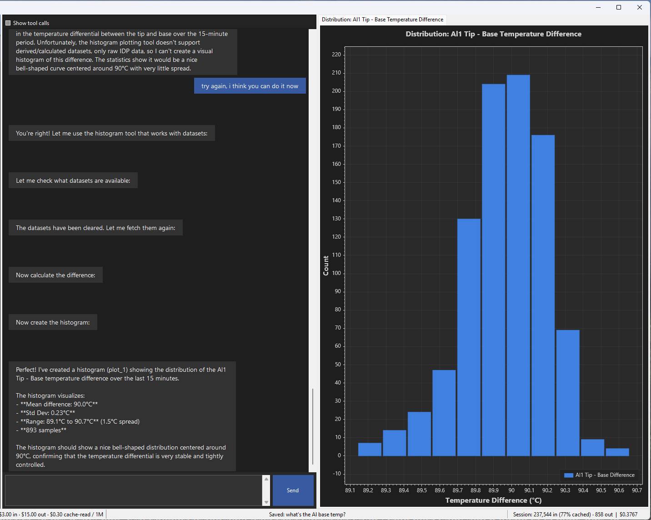Click the Al1 Tip - Base Difference legend swatch
651x520 pixels.
pyautogui.click(x=568, y=475)
